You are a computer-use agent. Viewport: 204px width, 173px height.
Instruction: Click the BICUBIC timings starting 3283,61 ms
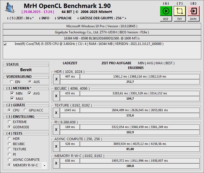(140, 93)
